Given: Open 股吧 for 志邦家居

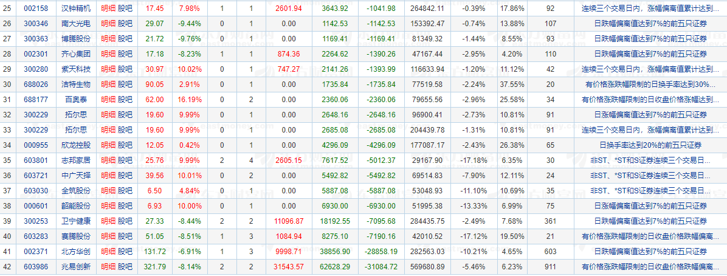Looking at the screenshot, I should (x=125, y=160).
